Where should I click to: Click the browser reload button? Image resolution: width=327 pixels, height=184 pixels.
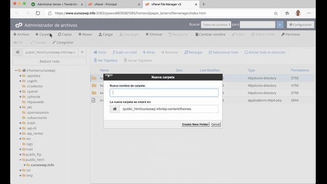tap(38, 13)
